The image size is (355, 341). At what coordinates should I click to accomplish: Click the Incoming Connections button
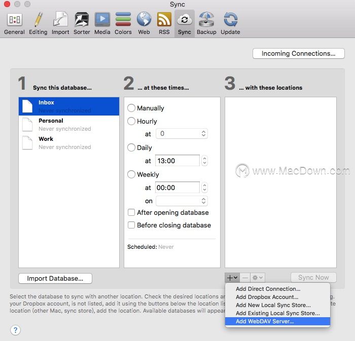click(299, 53)
